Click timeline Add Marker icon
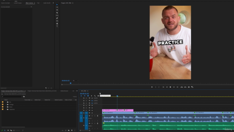 pyautogui.click(x=91, y=96)
